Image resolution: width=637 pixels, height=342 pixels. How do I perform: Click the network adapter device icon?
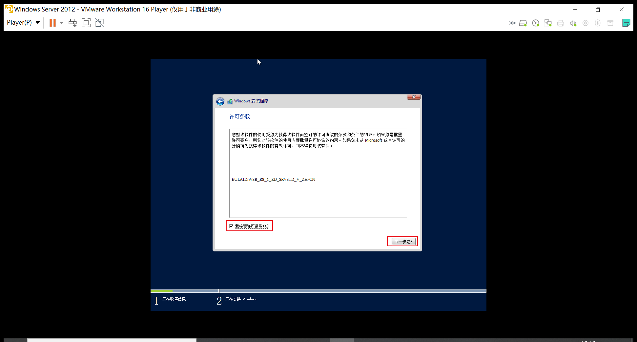coord(548,23)
